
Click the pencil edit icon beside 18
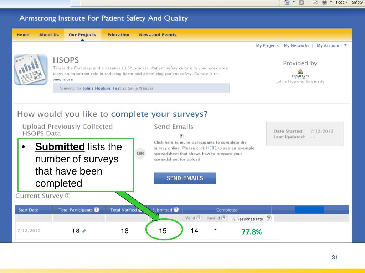click(x=84, y=231)
